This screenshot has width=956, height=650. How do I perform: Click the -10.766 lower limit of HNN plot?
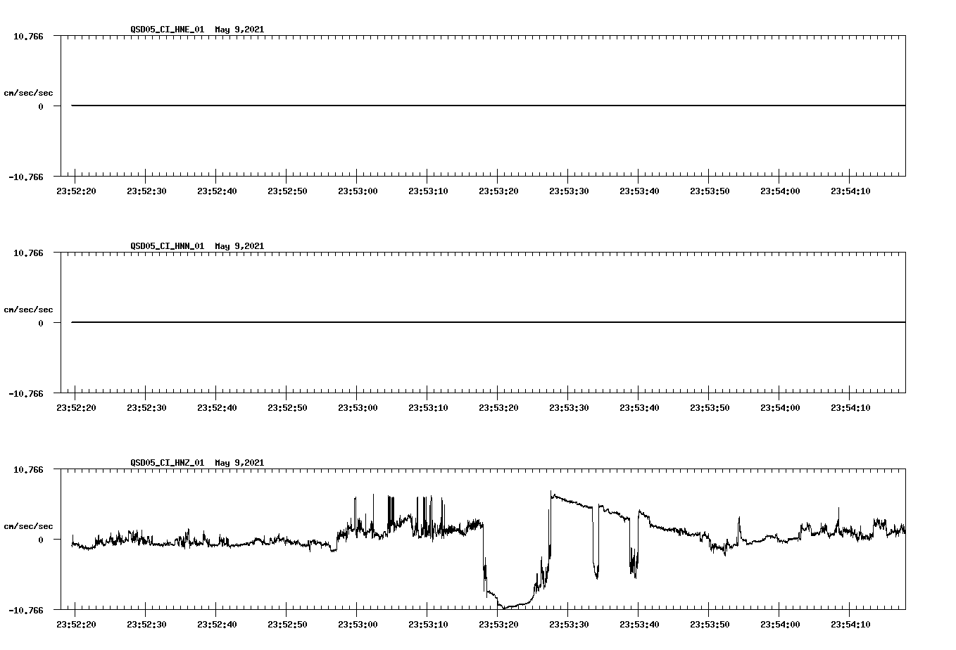click(x=26, y=394)
